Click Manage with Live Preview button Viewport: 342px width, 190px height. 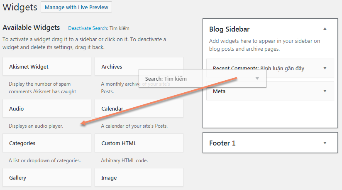(x=76, y=7)
